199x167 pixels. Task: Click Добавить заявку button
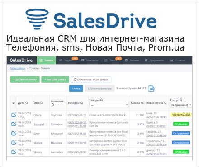(25, 79)
